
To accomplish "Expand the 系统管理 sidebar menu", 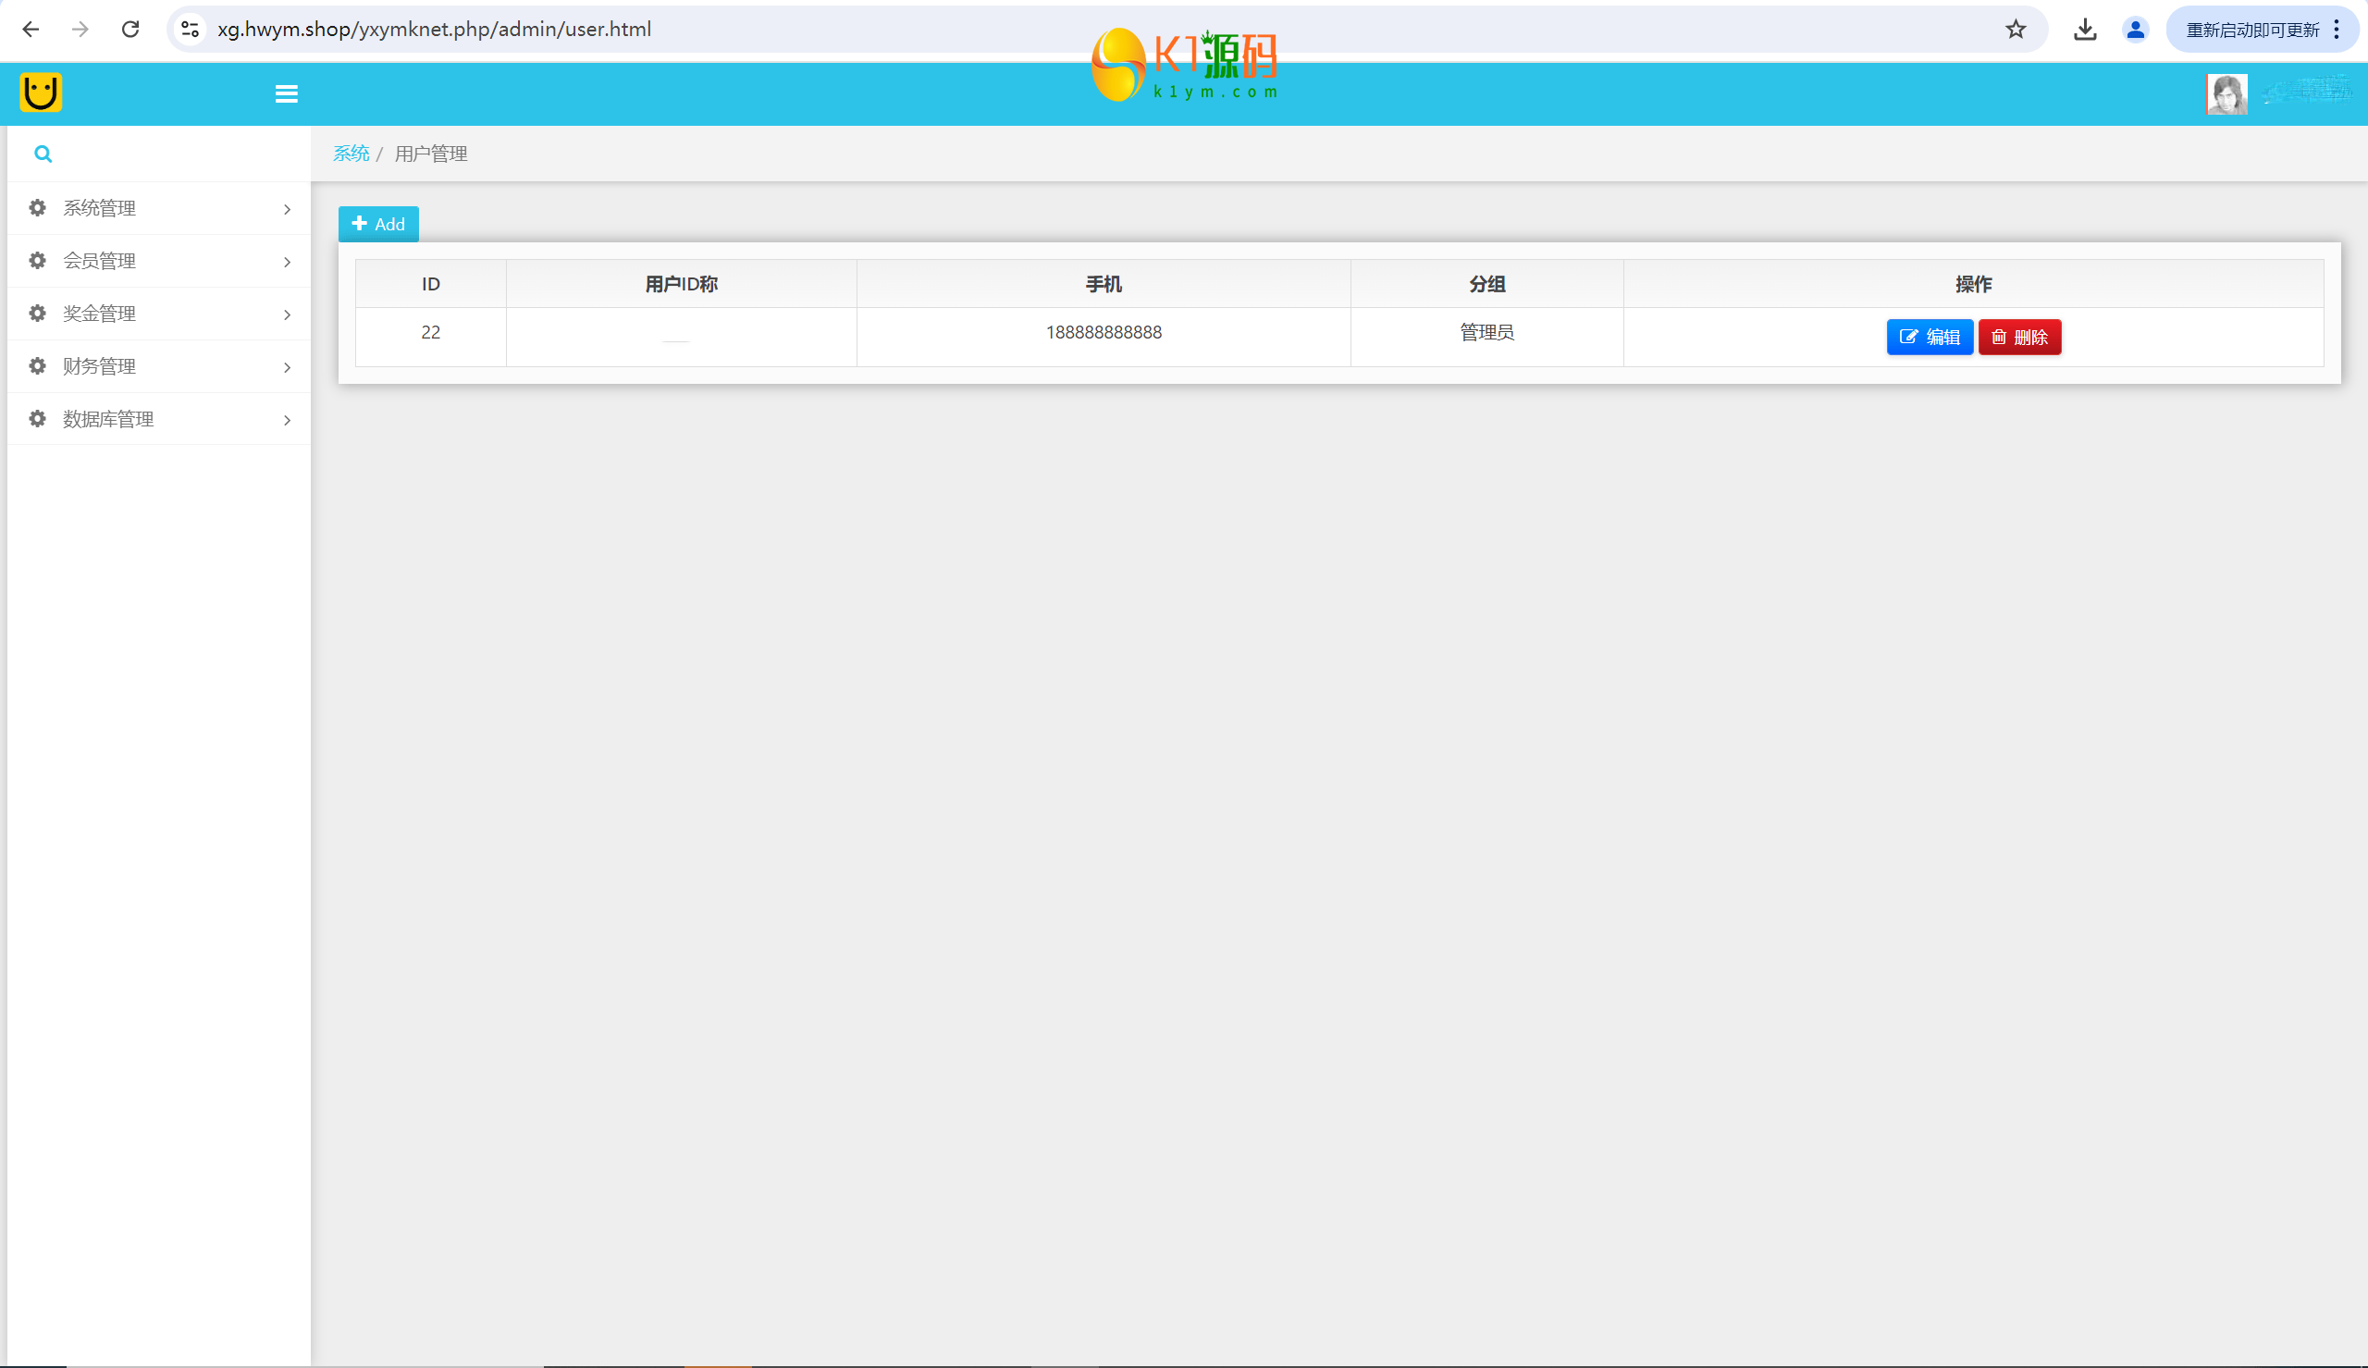I will tap(100, 209).
